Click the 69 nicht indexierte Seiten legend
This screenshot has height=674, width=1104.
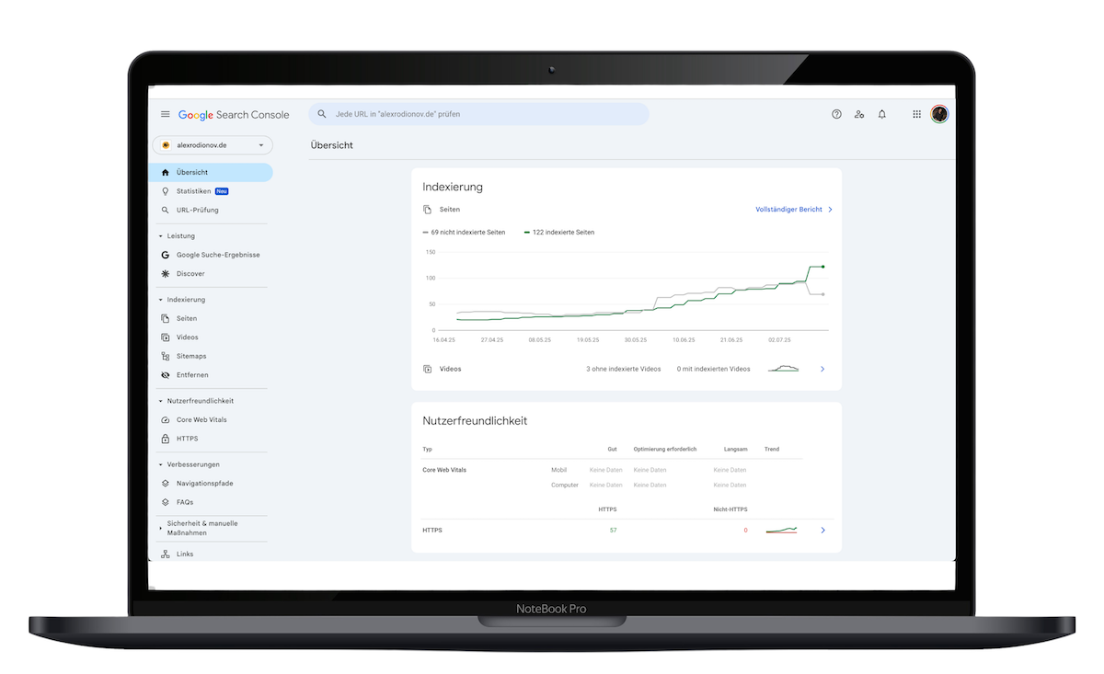(464, 233)
